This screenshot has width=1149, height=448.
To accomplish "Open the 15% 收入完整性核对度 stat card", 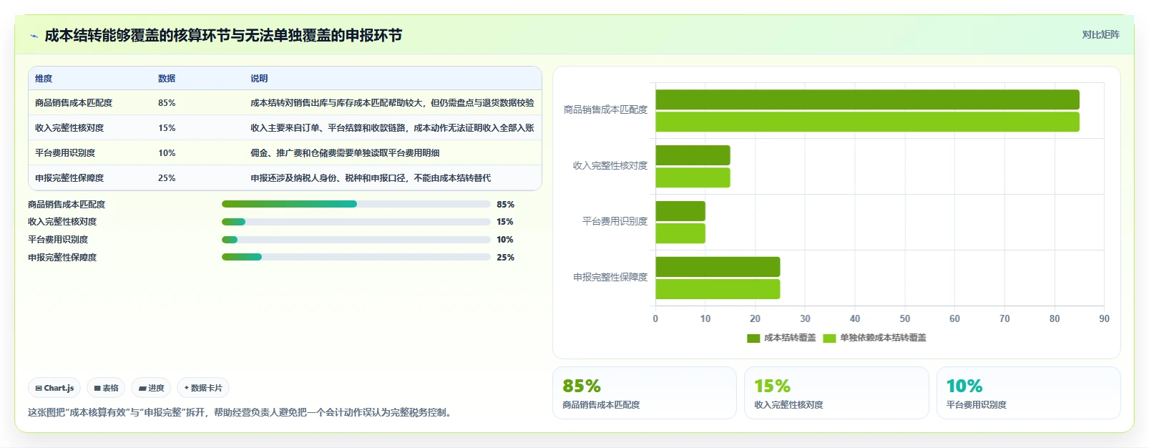I will pos(836,393).
